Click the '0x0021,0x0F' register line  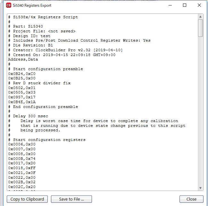tap(22, 173)
